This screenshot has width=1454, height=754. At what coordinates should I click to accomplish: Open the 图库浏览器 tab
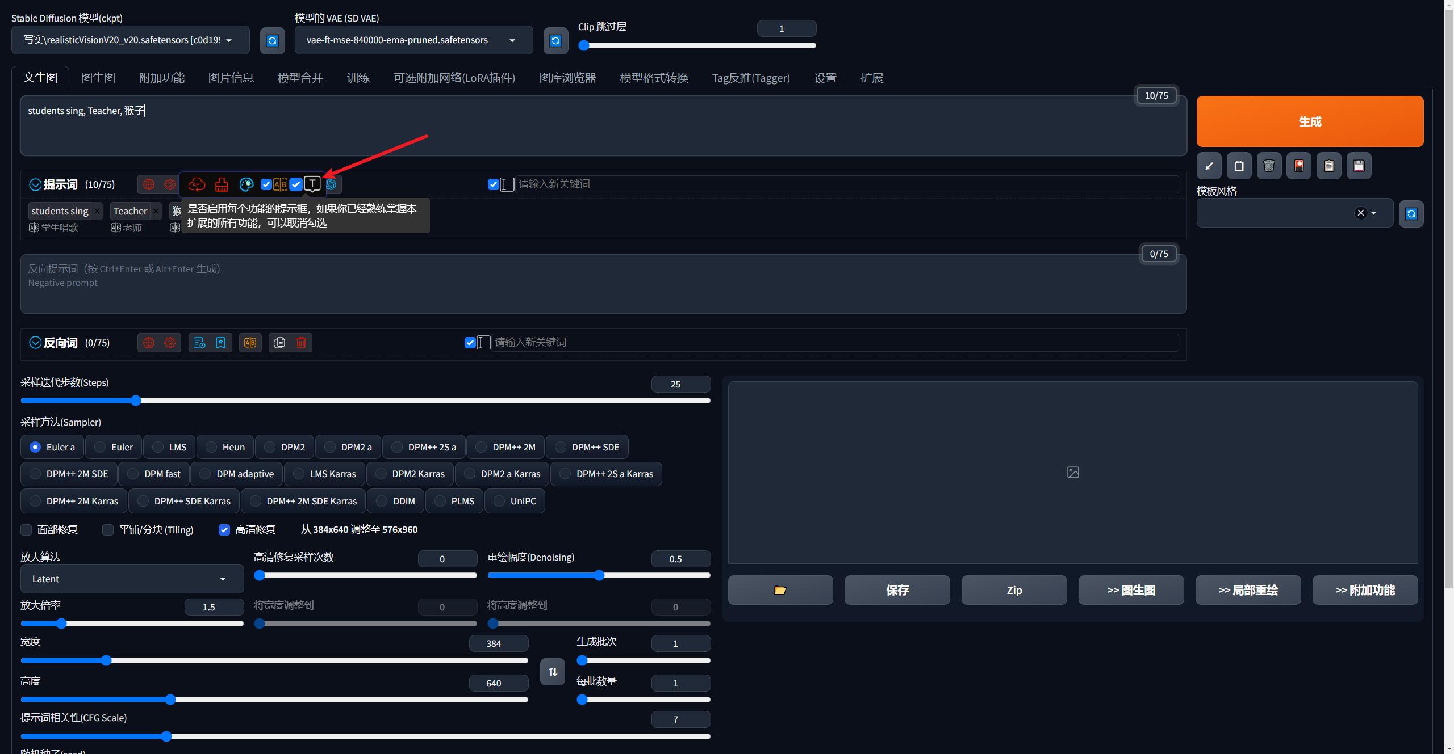point(567,78)
